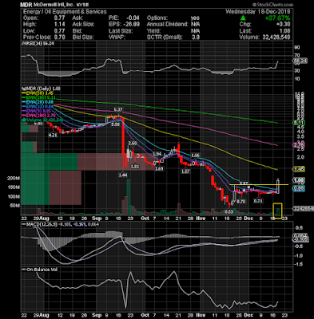Click the 0.70 price label
The image size is (314, 319).
pyautogui.click(x=240, y=201)
